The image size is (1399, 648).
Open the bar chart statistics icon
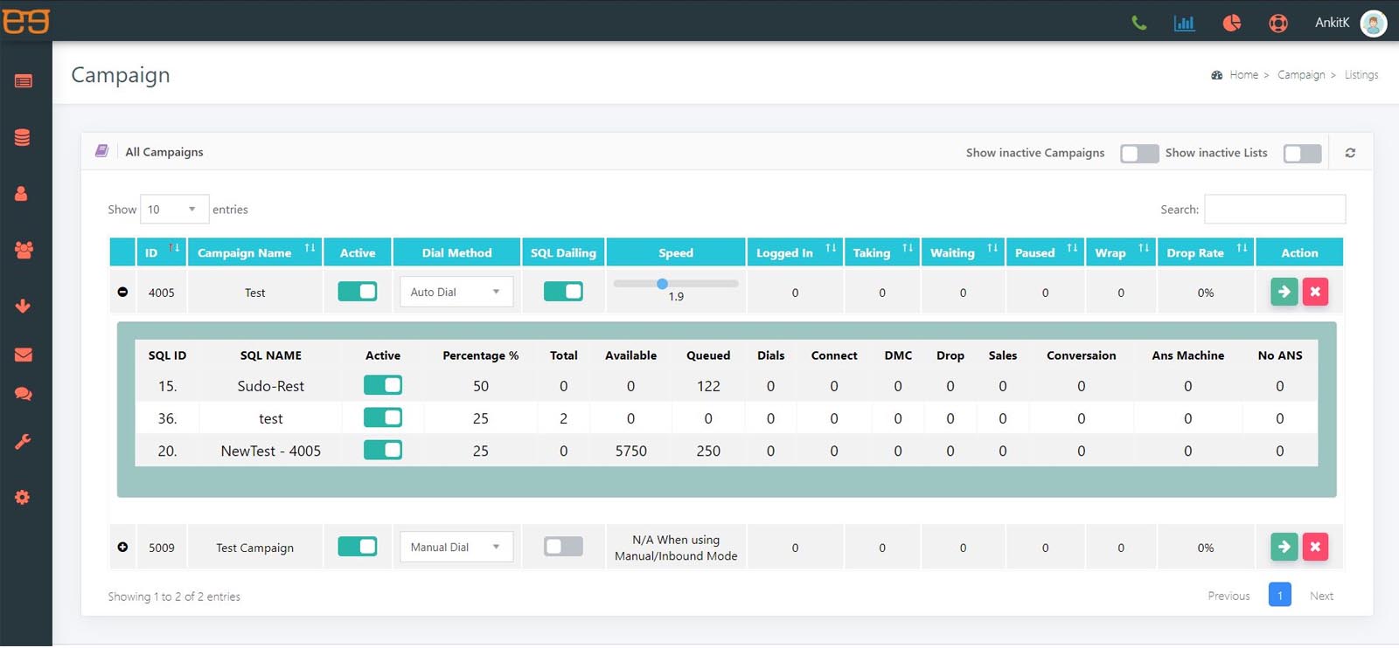(x=1184, y=23)
